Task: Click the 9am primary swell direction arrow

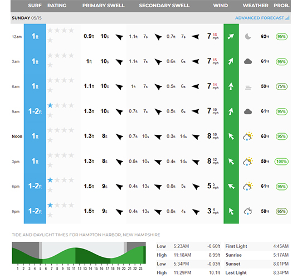Action: tap(119, 111)
